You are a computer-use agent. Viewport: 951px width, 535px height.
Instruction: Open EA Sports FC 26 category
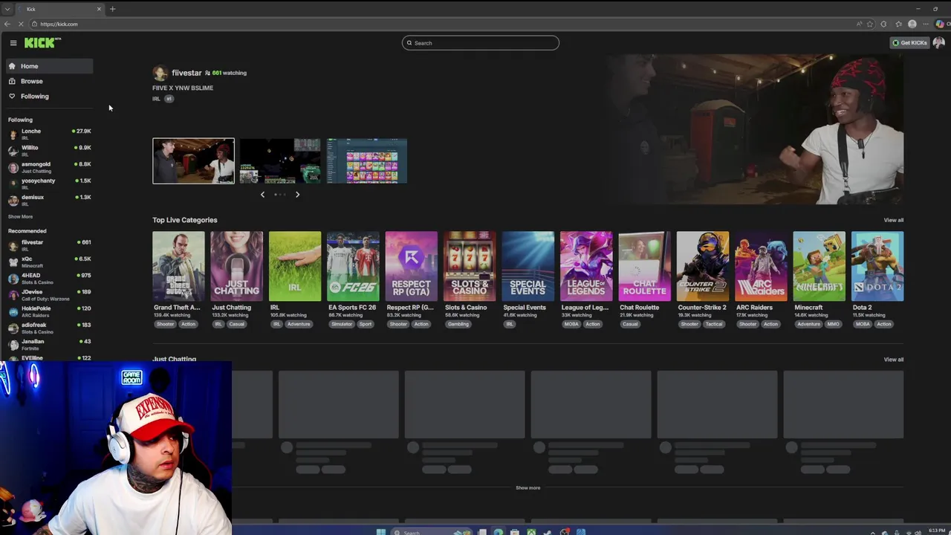pos(353,266)
